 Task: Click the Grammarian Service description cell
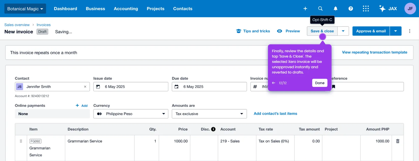[100, 148]
